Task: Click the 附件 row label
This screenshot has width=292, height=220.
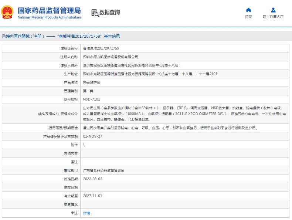Action: 74,145
